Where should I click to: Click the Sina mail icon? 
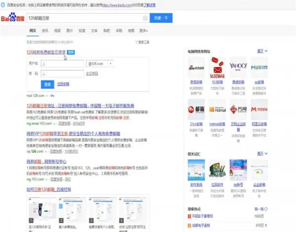(196, 67)
